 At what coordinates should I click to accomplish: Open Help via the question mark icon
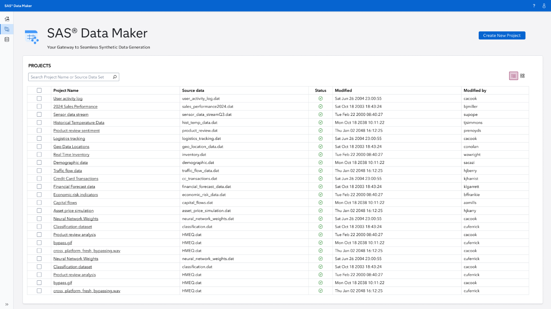[x=534, y=6]
